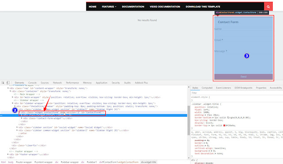
Task: Select the Elements DevTools tab
Action: [19, 83]
